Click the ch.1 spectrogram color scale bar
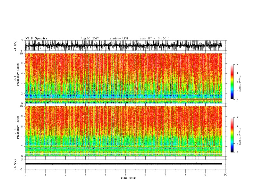The width and height of the screenshot is (254, 196). pyautogui.click(x=232, y=82)
